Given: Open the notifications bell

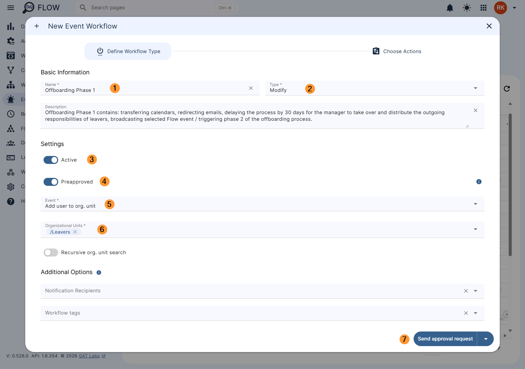Looking at the screenshot, I should 450,8.
